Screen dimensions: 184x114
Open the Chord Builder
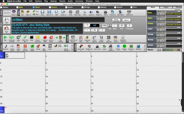101,39
